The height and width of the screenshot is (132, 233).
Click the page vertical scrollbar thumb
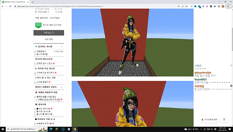[232, 39]
